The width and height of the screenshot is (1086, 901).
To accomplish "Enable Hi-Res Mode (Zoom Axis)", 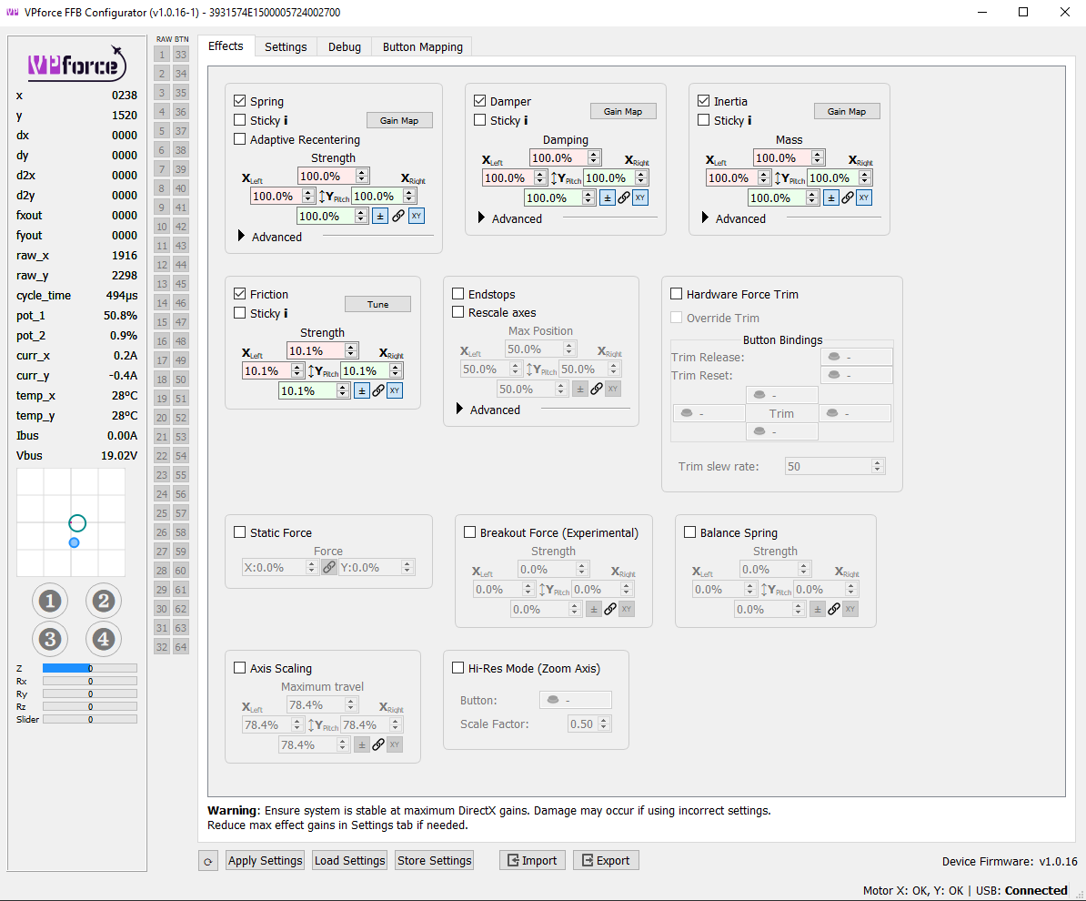I will pyautogui.click(x=458, y=668).
